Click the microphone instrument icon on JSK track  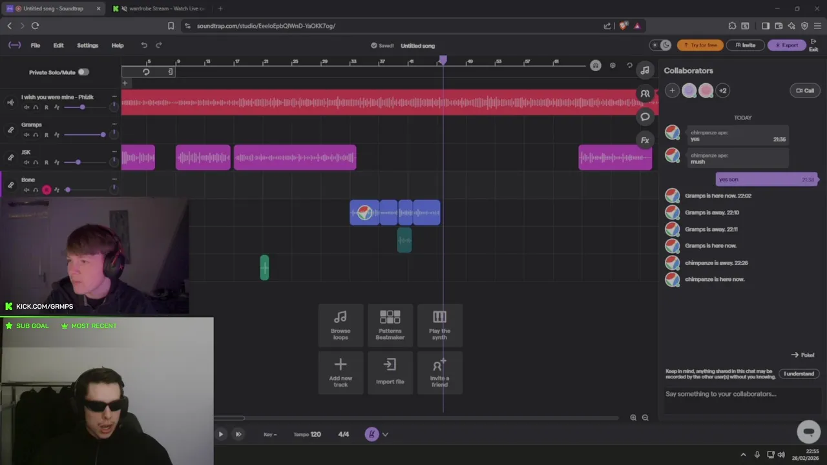10,158
